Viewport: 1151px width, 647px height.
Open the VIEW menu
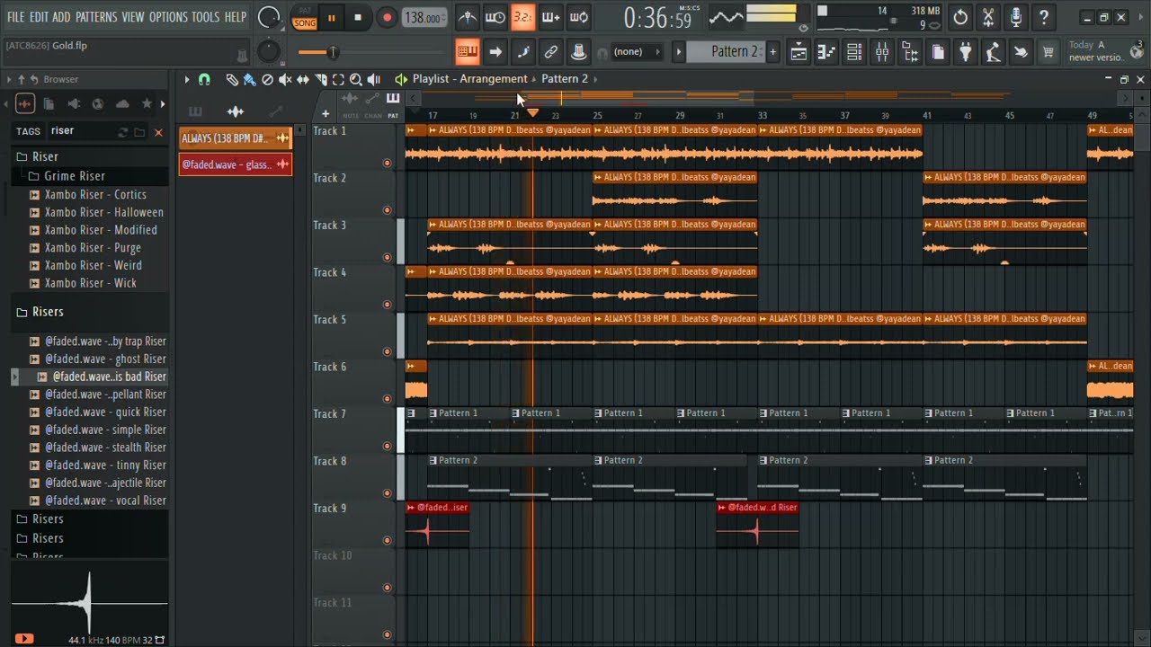[x=133, y=17]
